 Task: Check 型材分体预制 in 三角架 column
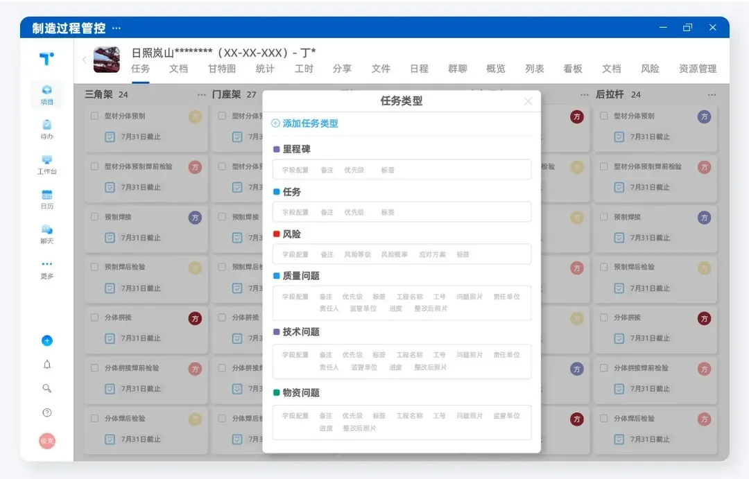tap(94, 116)
